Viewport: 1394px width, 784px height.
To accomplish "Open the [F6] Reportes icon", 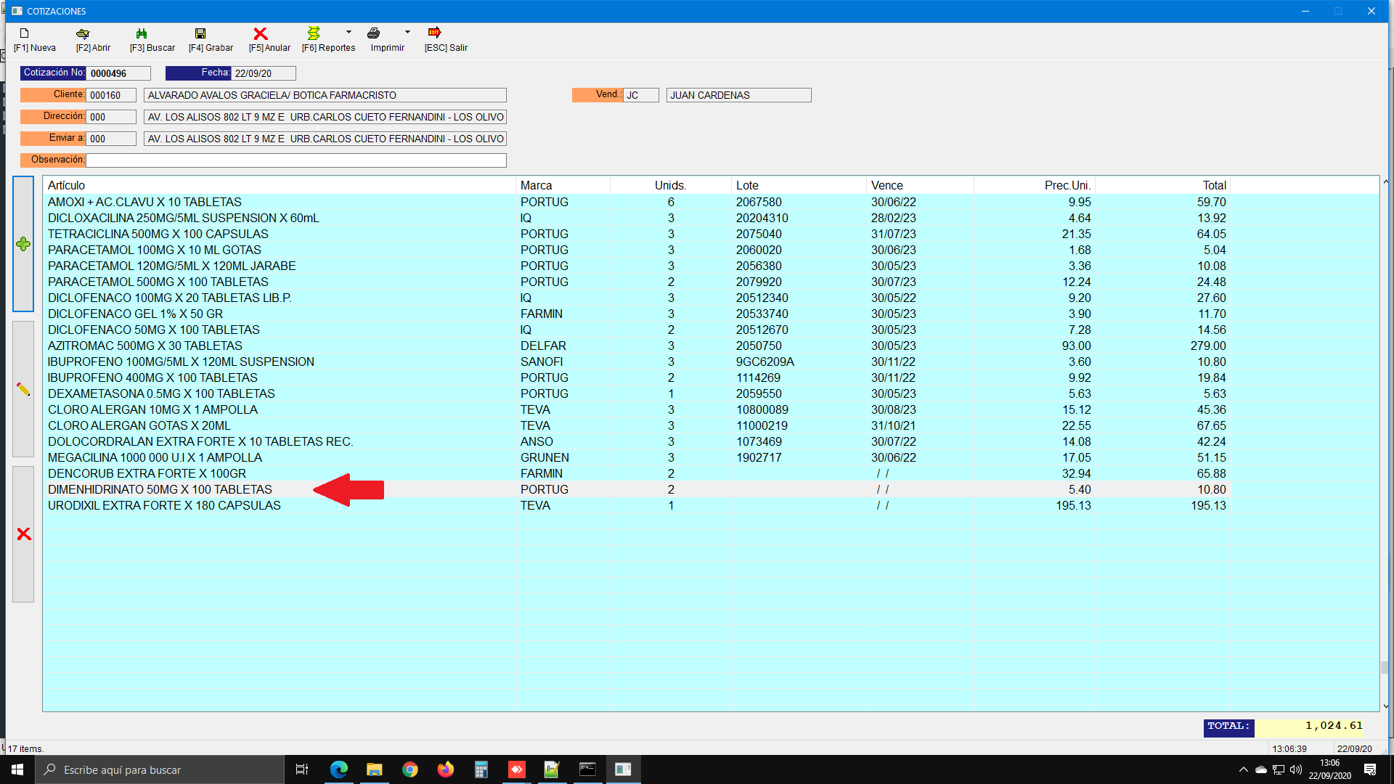I will pyautogui.click(x=314, y=33).
